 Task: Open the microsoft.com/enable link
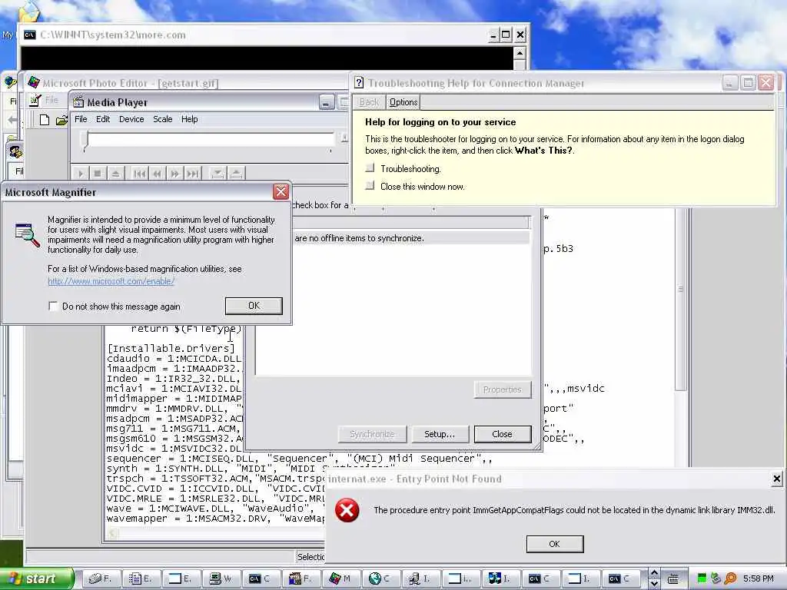(111, 281)
